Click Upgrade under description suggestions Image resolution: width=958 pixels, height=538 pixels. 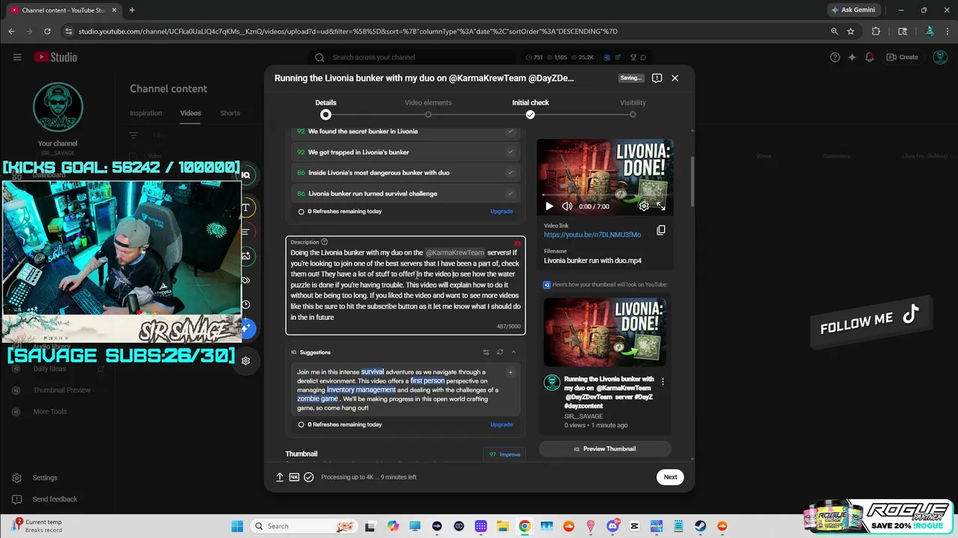tap(501, 424)
